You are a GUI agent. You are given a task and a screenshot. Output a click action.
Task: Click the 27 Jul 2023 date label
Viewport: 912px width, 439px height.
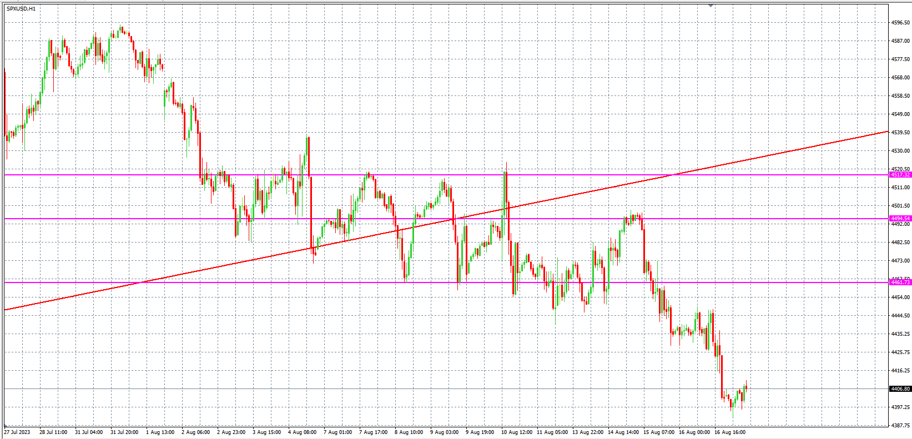[17, 432]
